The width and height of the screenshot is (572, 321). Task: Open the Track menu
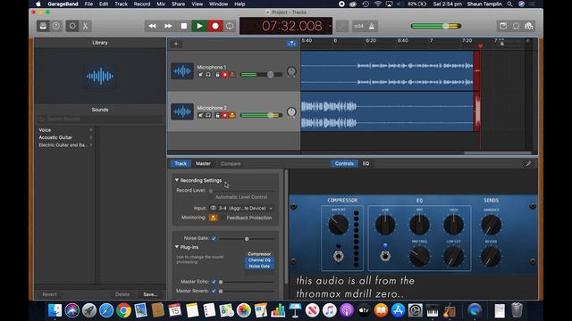(x=122, y=4)
